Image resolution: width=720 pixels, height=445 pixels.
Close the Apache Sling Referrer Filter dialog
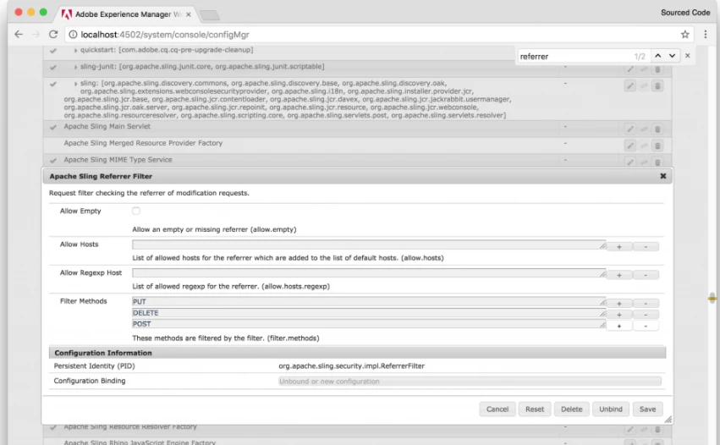[662, 176]
